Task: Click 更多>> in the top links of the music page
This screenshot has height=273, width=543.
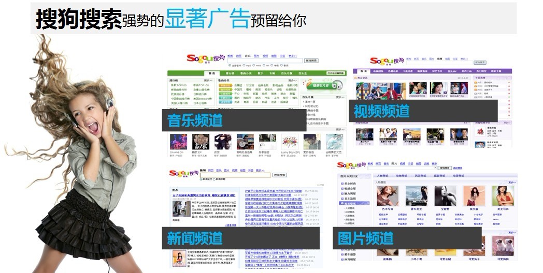Action: [x=293, y=56]
